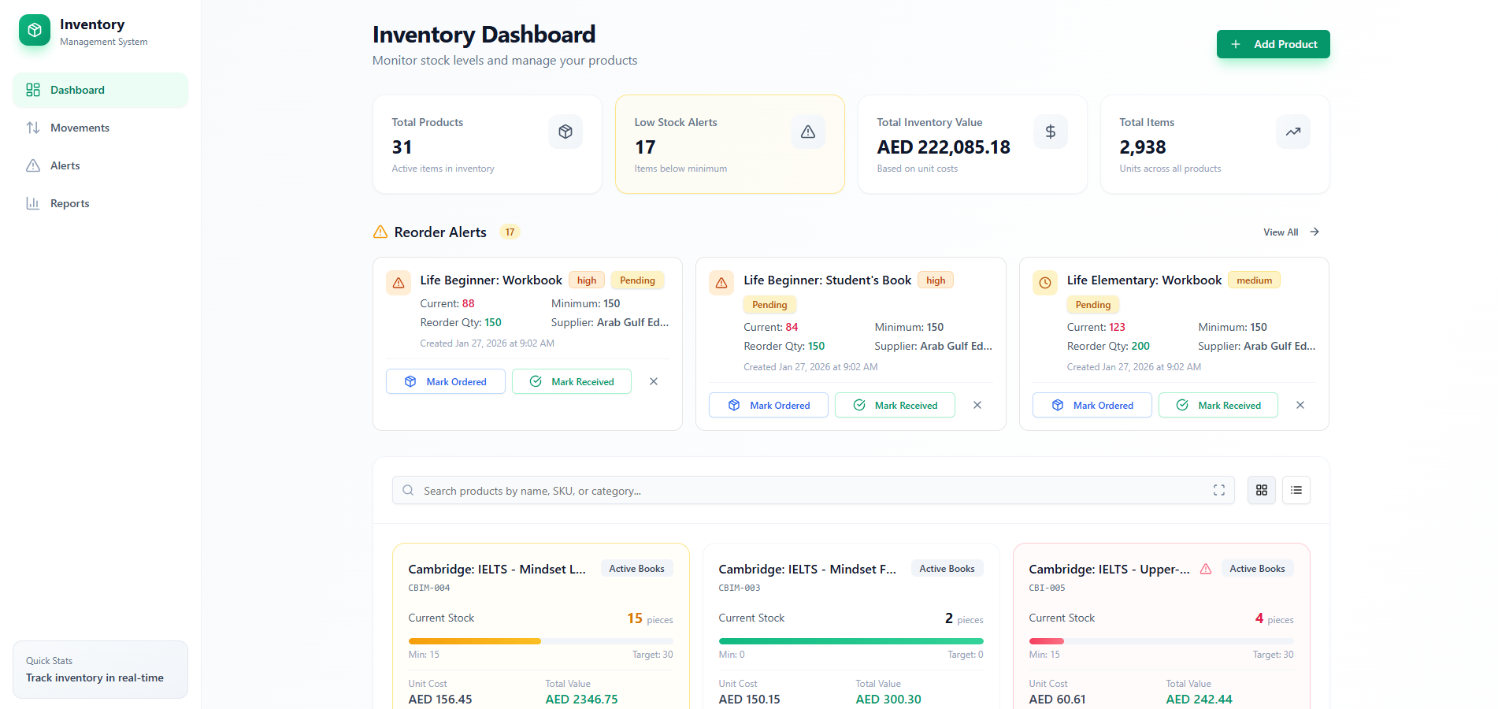Dismiss the Life Beginner: Student's Book alert
The width and height of the screenshot is (1498, 709).
coord(977,405)
